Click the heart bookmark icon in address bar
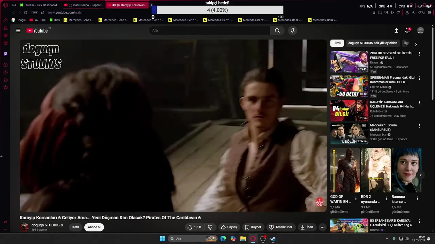 click(x=398, y=13)
